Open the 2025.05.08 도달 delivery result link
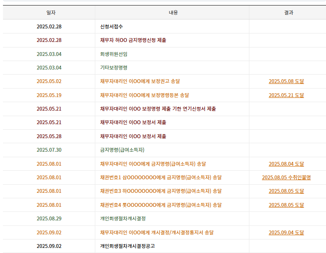 click(x=286, y=81)
